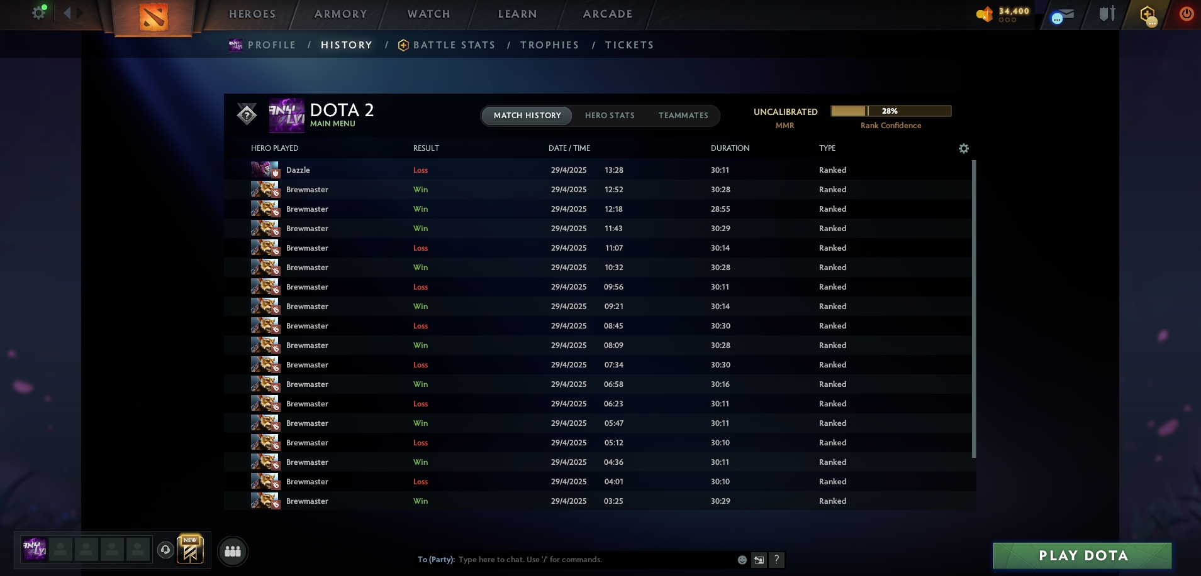Screen dimensions: 1201x576
Task: Click the player avatar beside DOTA 2 title
Action: click(287, 115)
